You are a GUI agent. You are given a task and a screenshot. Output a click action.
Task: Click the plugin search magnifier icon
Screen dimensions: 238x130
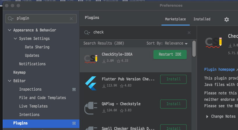click(87, 33)
